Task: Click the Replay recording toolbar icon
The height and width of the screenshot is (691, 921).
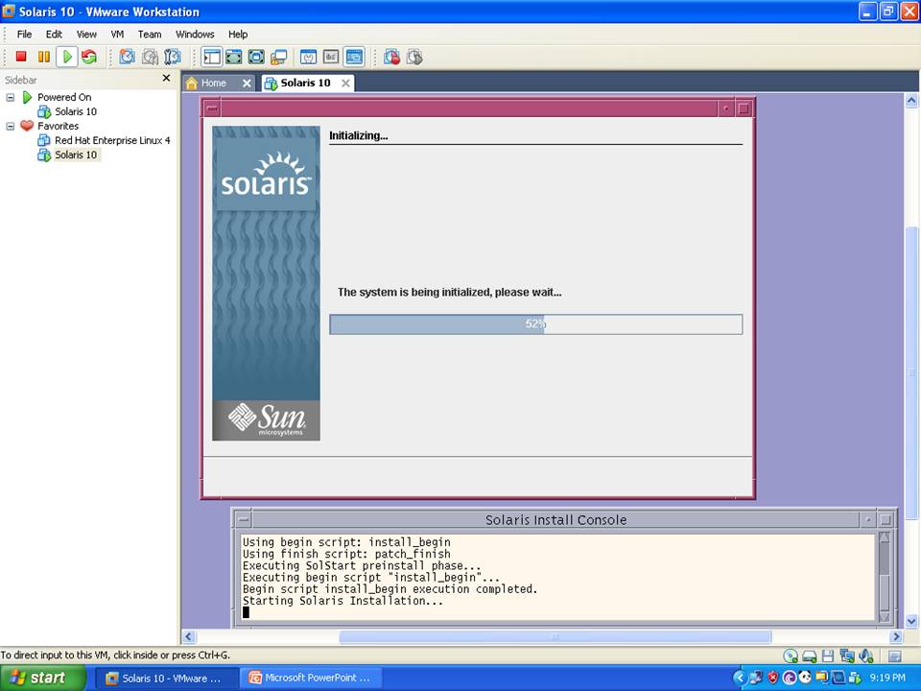Action: 414,57
